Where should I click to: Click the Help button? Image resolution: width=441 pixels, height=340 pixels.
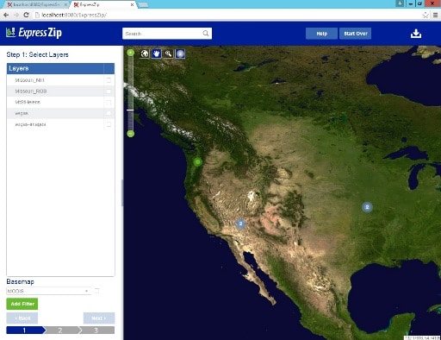pyautogui.click(x=321, y=34)
